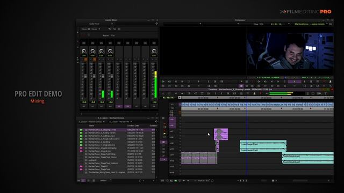Toggle the orange-lit button on mixer channel A1

coord(86,59)
